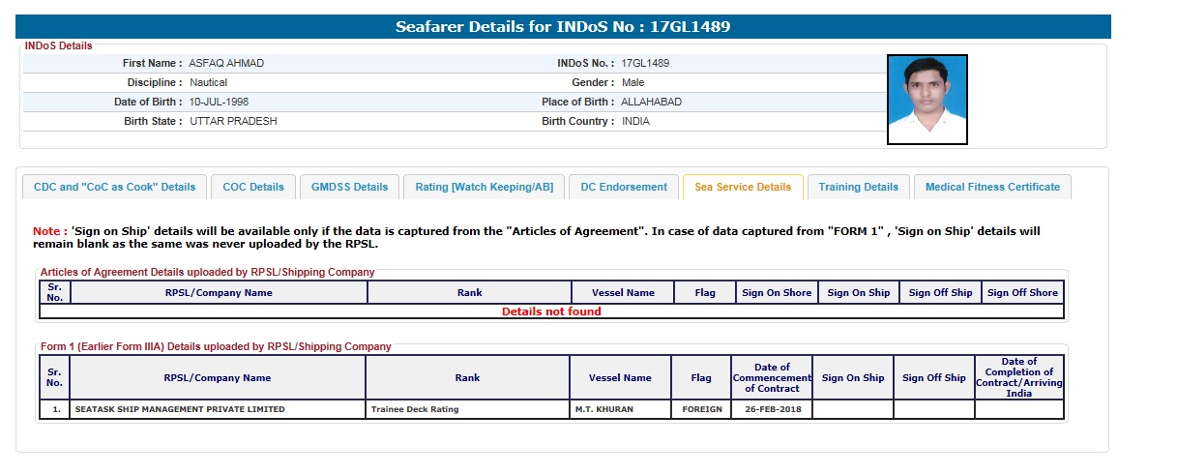
Task: Click the Date of Commencement of Contract header
Action: click(x=772, y=377)
